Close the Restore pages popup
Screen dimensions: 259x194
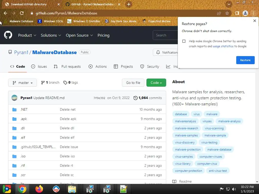[x=254, y=21]
